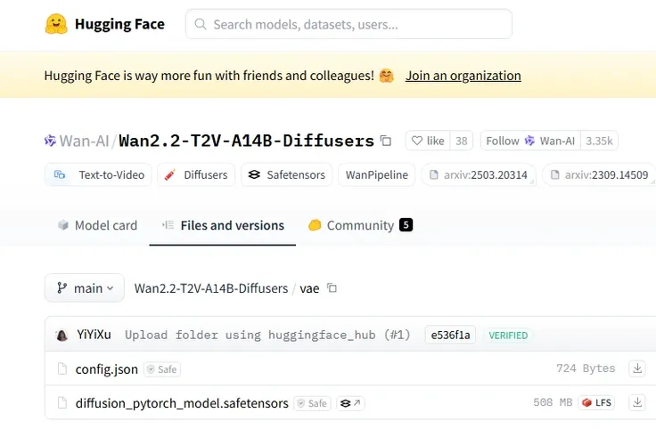Image resolution: width=656 pixels, height=429 pixels.
Task: Open diffusion_pytorch_model.safetensors file
Action: pyautogui.click(x=182, y=403)
